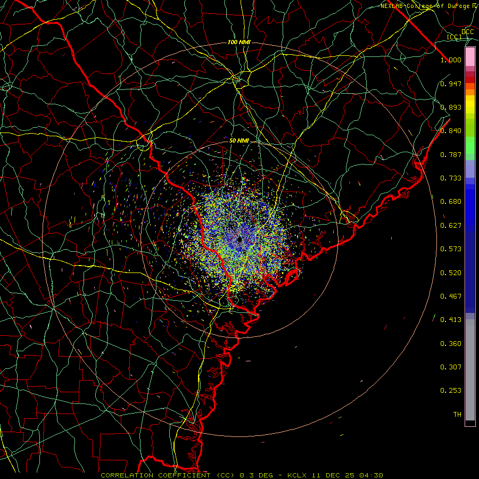Viewport: 479px width, 479px height.
Task: Click the 0.680 legend value
Action: 451,202
